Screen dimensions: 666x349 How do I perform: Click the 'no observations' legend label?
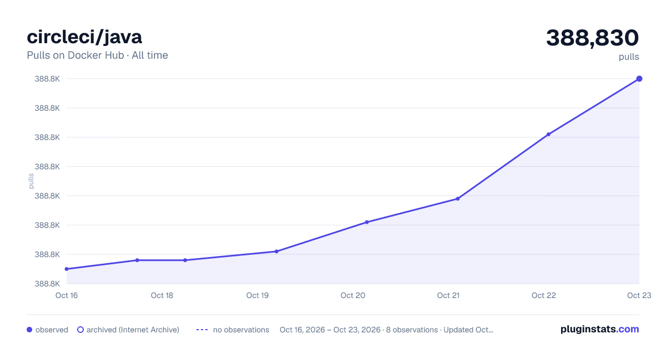(x=241, y=330)
